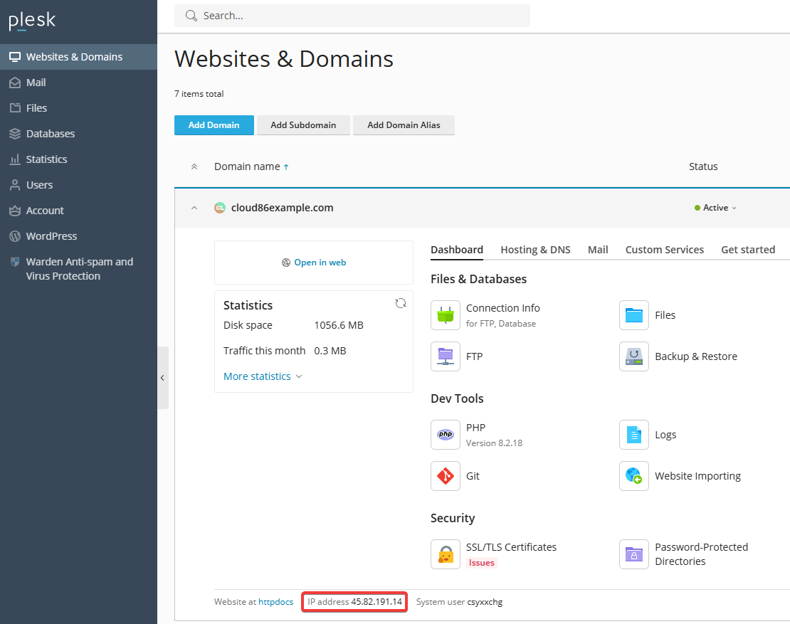Open Password-Protected Directories
The height and width of the screenshot is (624, 790).
[x=633, y=553]
